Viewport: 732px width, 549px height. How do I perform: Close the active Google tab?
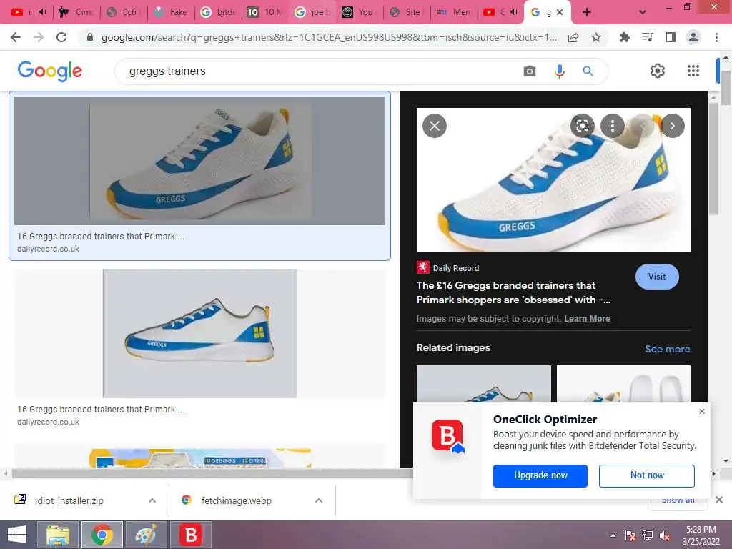tap(560, 12)
